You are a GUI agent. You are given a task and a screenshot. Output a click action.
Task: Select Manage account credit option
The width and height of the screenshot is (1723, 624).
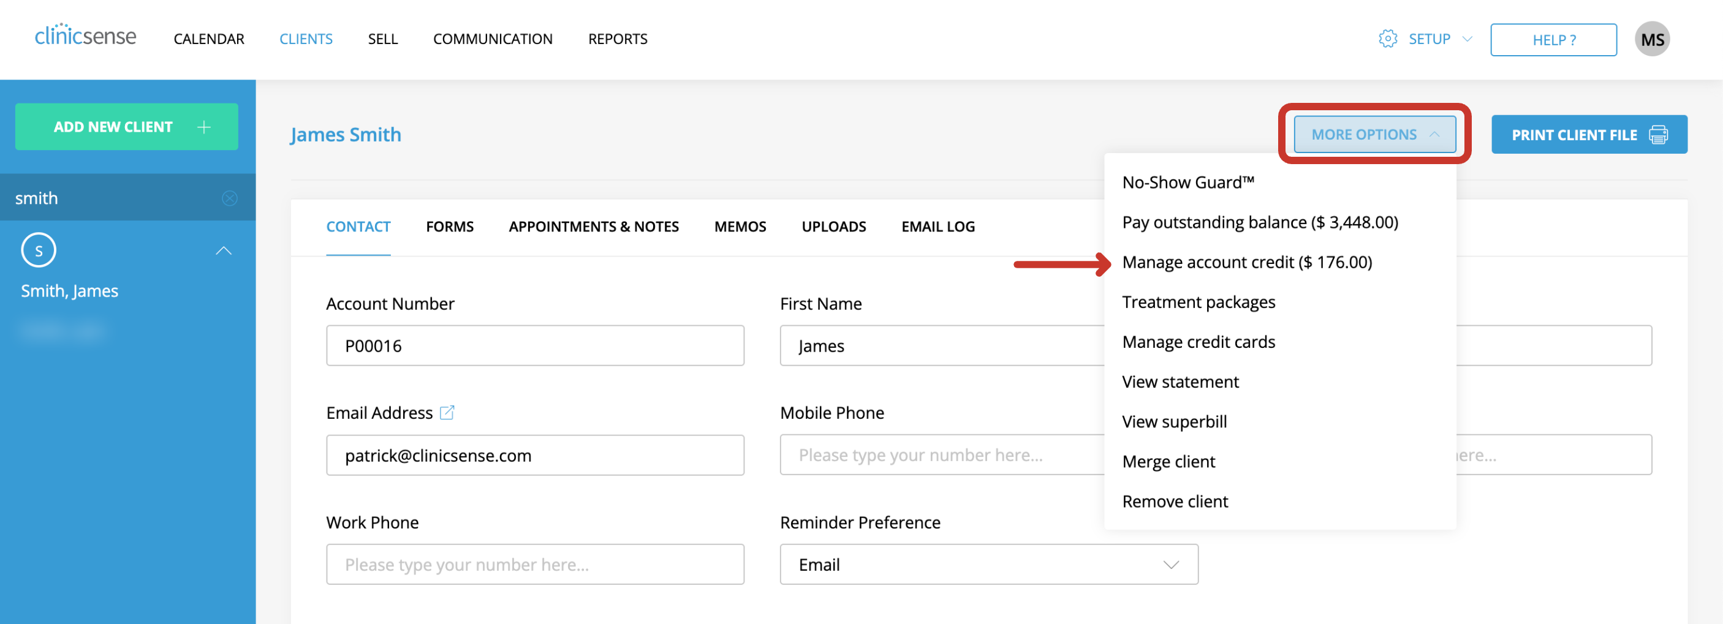1247,262
